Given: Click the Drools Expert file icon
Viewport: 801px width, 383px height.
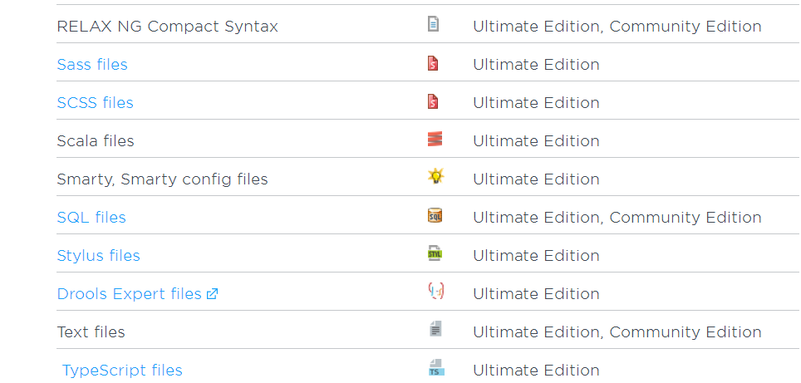Looking at the screenshot, I should point(435,291).
